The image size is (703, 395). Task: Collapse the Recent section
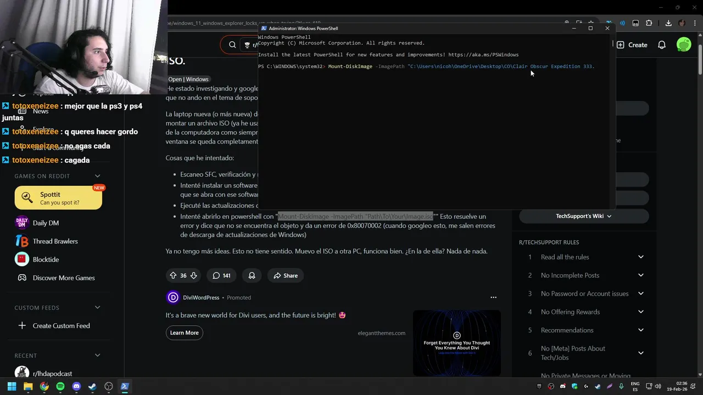97,356
